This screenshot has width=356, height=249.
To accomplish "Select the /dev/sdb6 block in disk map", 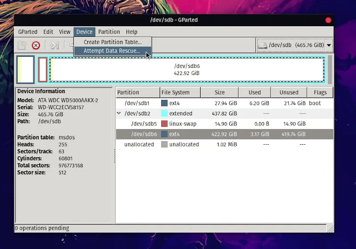I will [186, 70].
